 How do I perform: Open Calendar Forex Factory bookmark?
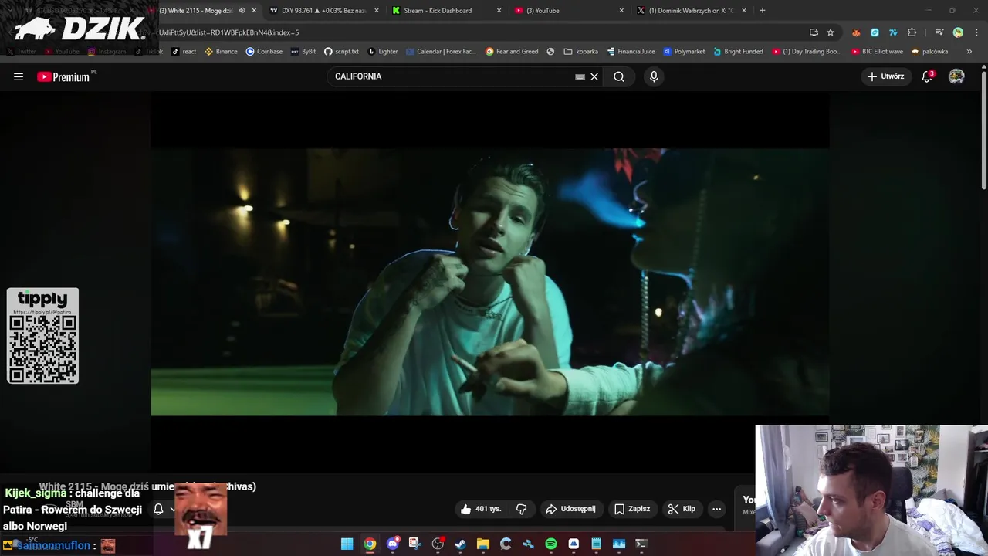(442, 52)
